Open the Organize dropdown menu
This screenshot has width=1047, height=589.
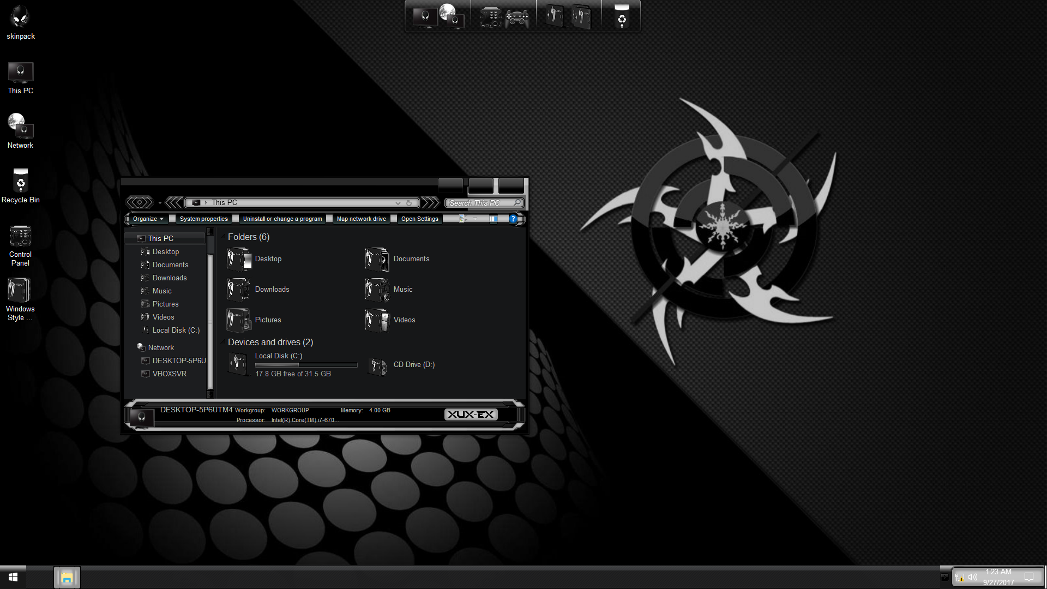click(x=148, y=219)
